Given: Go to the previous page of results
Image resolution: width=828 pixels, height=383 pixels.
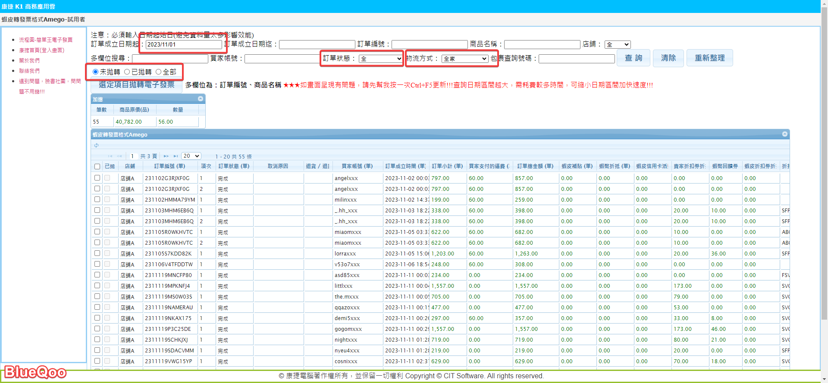Looking at the screenshot, I should [x=119, y=156].
